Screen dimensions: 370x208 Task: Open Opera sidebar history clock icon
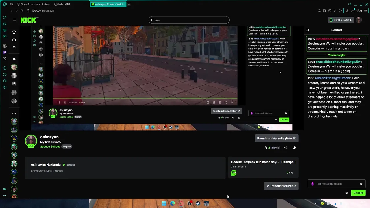pyautogui.click(x=5, y=75)
